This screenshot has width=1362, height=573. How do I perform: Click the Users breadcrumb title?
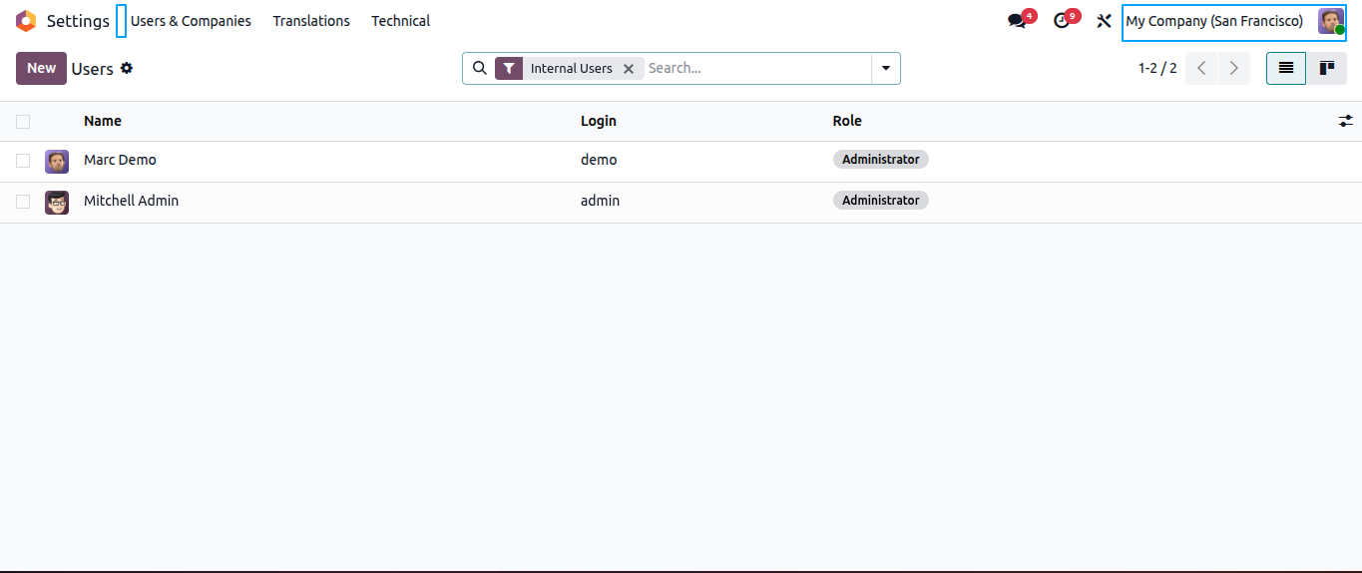92,69
